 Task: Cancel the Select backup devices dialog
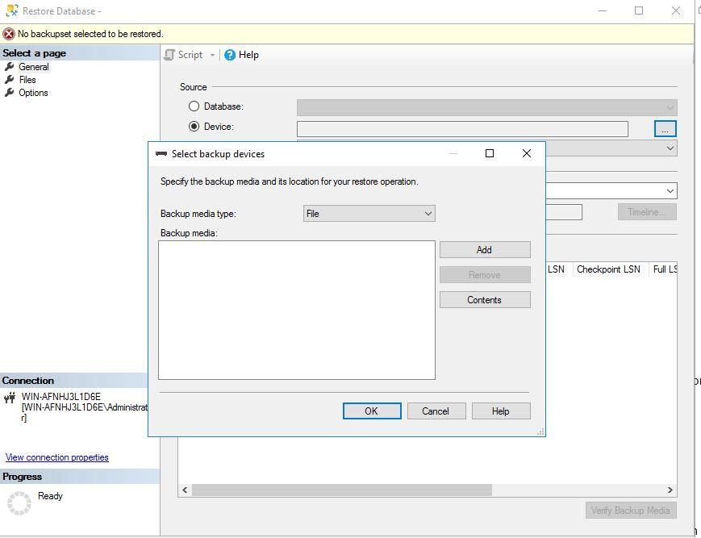436,411
